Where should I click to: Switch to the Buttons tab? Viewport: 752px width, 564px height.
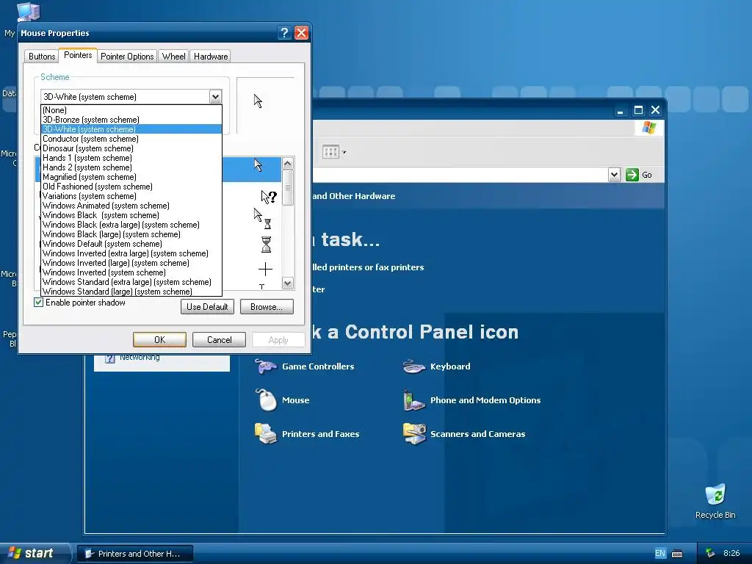pos(42,57)
